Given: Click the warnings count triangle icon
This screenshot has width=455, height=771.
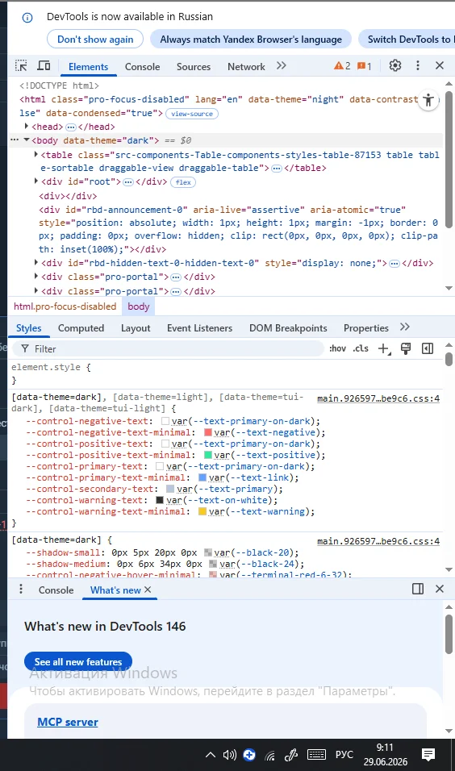Looking at the screenshot, I should click(342, 66).
